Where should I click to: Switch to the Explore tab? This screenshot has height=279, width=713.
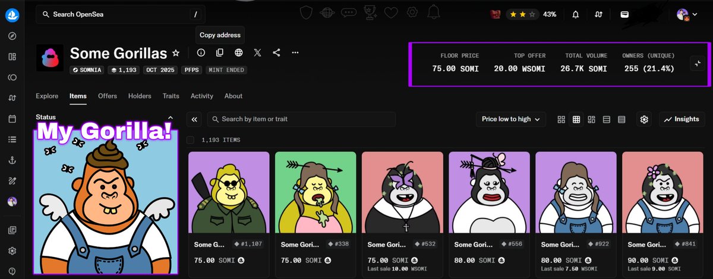coord(47,96)
